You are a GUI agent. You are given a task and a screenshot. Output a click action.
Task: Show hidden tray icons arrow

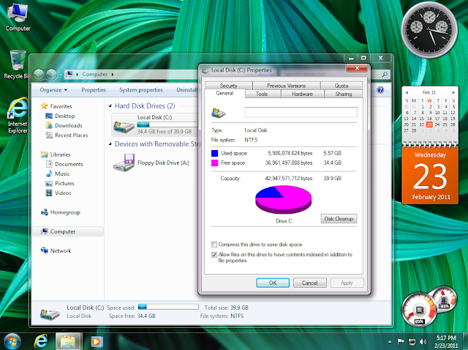coord(390,342)
